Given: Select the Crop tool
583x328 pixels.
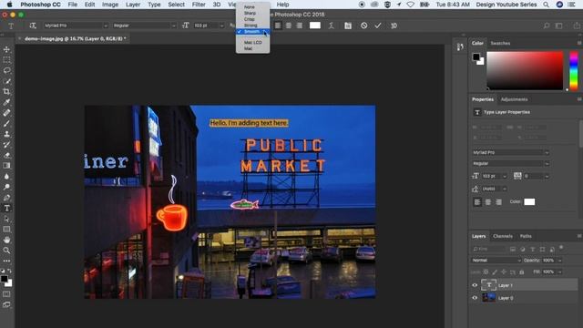Looking at the screenshot, I should click(6, 91).
